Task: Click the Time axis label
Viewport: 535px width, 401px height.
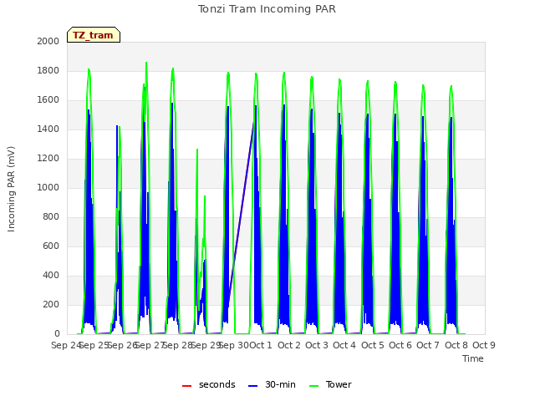Action: [x=473, y=358]
